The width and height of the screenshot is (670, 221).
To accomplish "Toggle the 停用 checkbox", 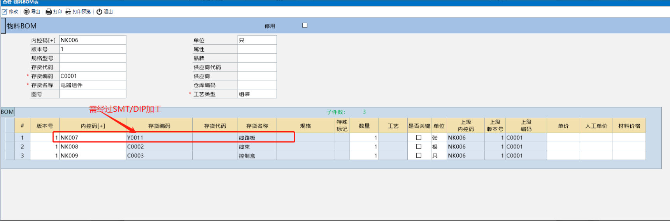I will pos(305,26).
